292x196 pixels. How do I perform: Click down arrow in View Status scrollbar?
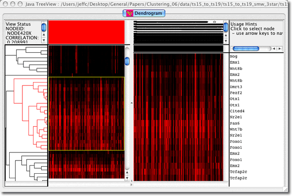44,40
